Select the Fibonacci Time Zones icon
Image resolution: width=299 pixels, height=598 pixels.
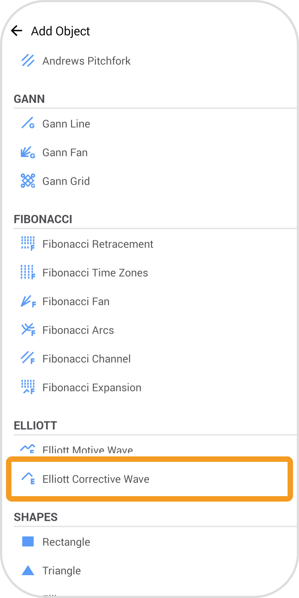click(x=28, y=272)
